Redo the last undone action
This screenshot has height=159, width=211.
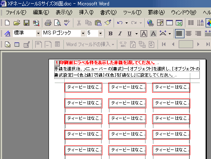pyautogui.click(x=134, y=23)
